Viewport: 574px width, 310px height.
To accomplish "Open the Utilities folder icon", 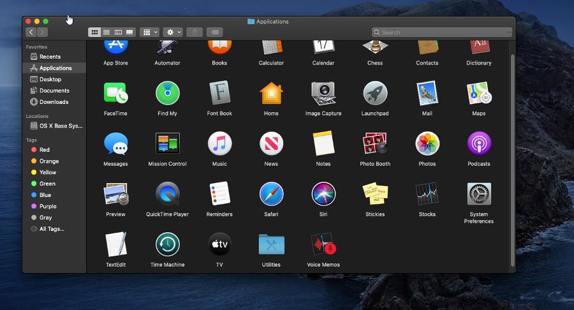I will coord(271,244).
